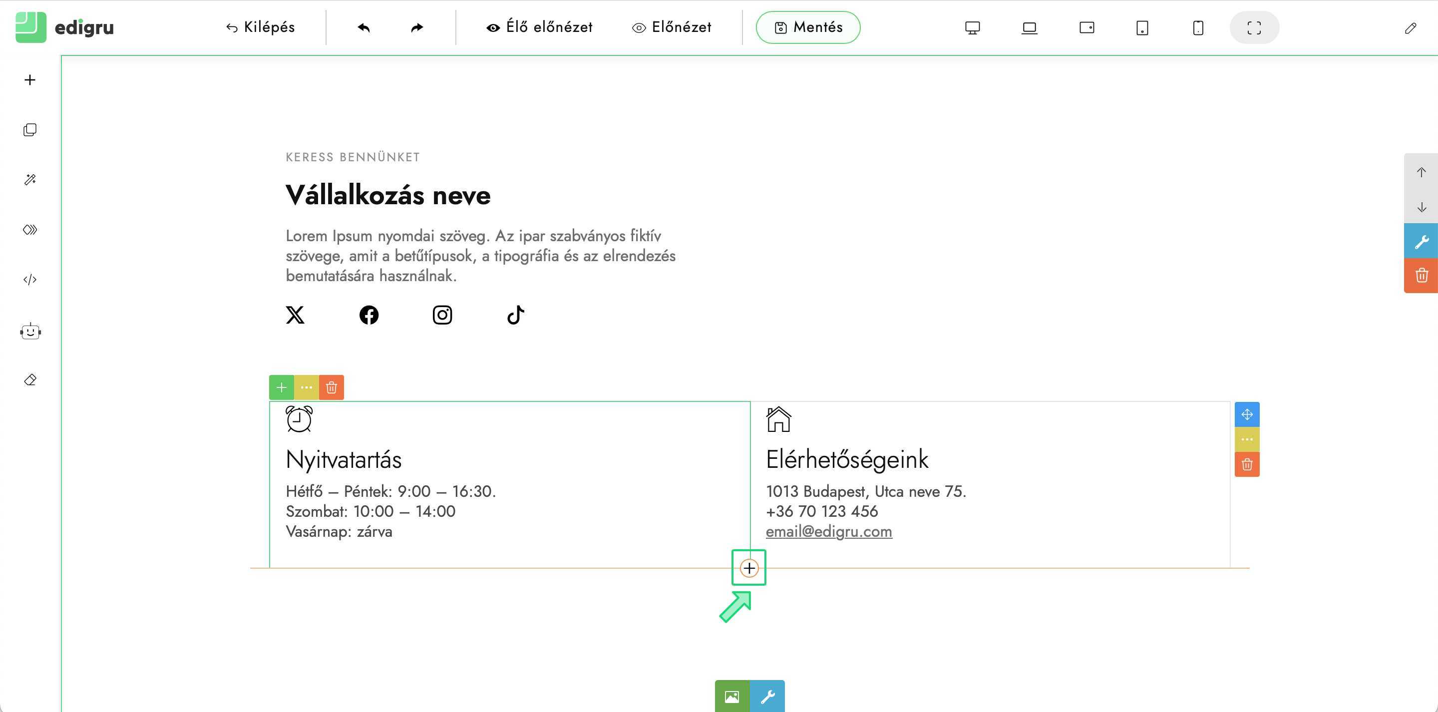1438x712 pixels.
Task: Open blue wrench section settings on right edge
Action: click(x=1421, y=241)
